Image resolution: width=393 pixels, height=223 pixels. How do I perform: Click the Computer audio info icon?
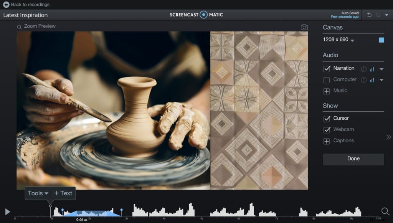363,80
